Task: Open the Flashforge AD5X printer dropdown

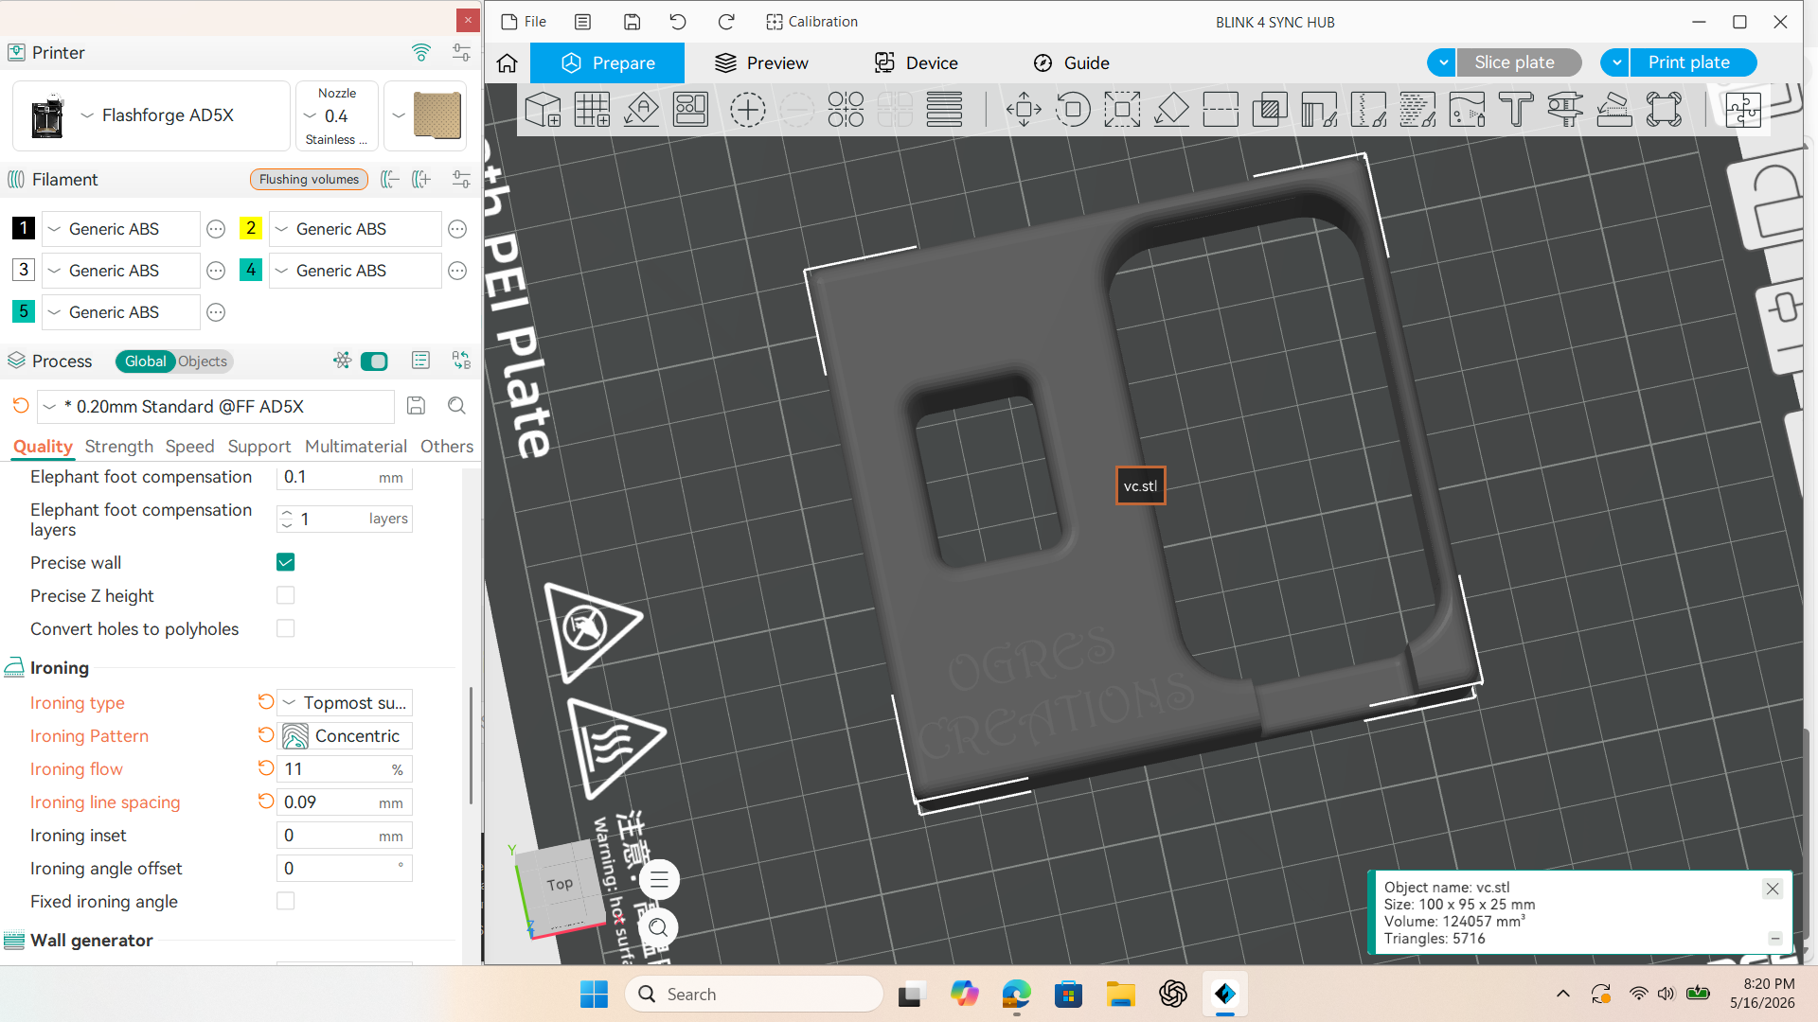Action: tap(151, 115)
